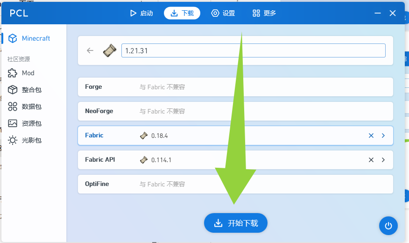This screenshot has width=409, height=243.
Task: Expand the Forge loader row
Action: 235,87
